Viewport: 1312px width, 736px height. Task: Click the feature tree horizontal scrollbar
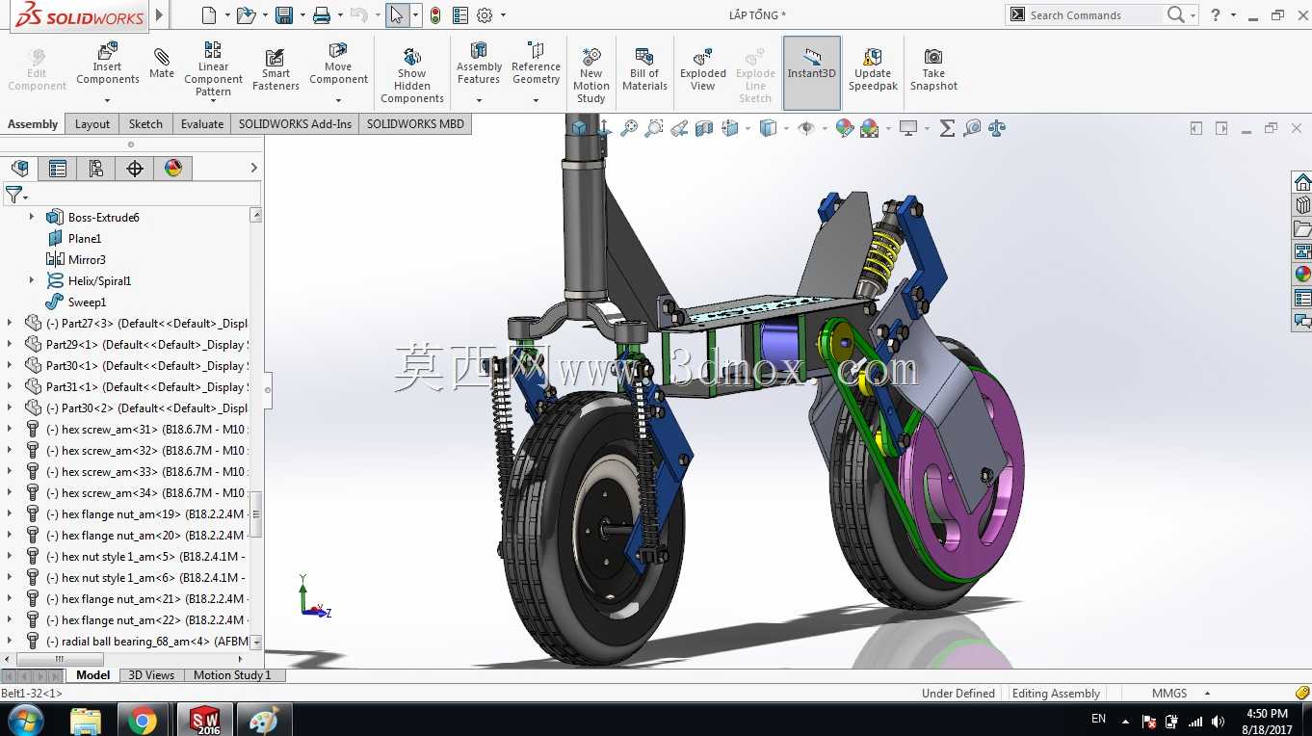(x=58, y=659)
